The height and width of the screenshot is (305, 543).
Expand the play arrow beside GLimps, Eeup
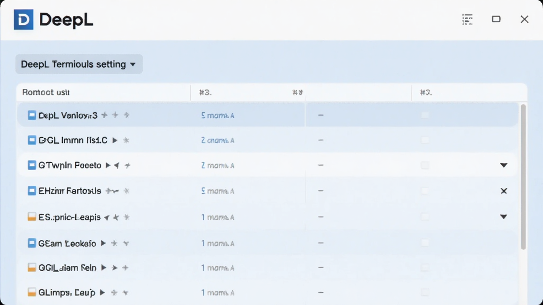[x=102, y=292]
